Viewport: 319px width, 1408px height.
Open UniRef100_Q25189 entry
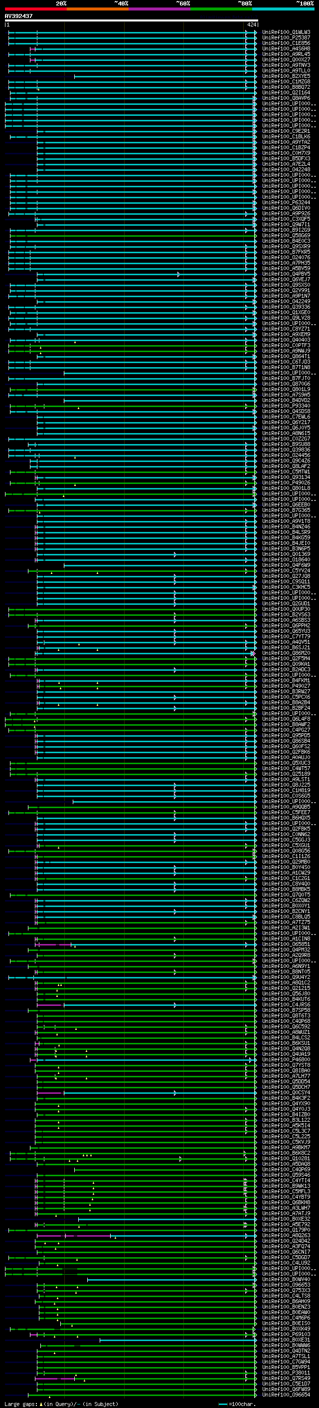point(286,774)
